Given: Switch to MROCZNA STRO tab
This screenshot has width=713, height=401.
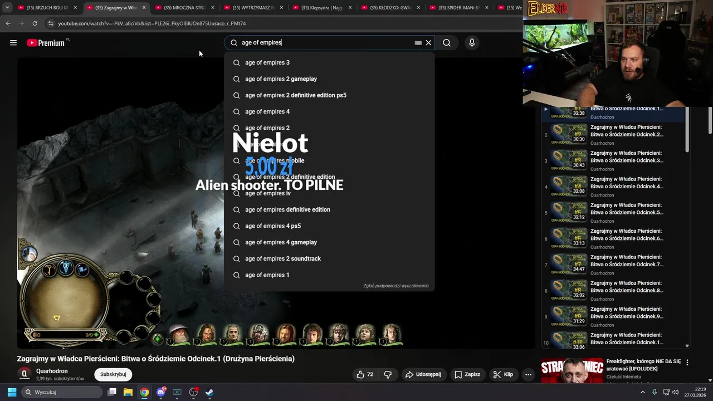Looking at the screenshot, I should 185,8.
